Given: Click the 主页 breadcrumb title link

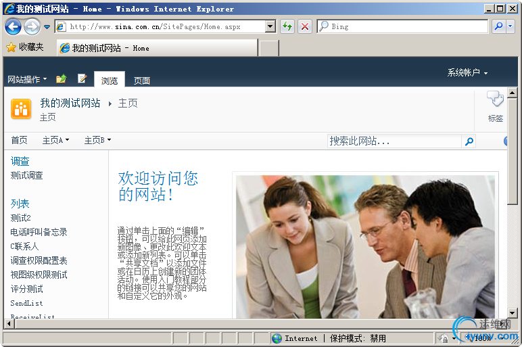Looking at the screenshot, I should (x=128, y=103).
